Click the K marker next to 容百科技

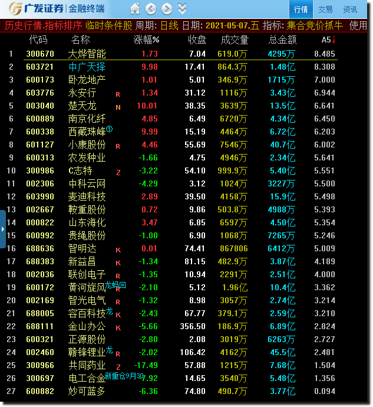(118, 315)
